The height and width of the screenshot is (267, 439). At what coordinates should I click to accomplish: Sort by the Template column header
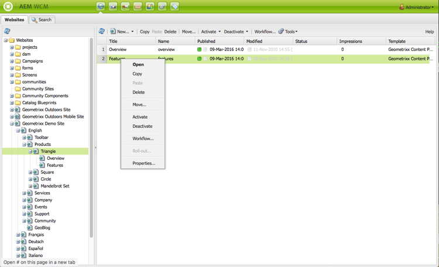(x=410, y=41)
